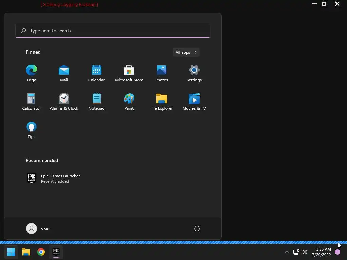Open Edge from pinned apps
Screen dimensions: 347x260
click(32, 73)
